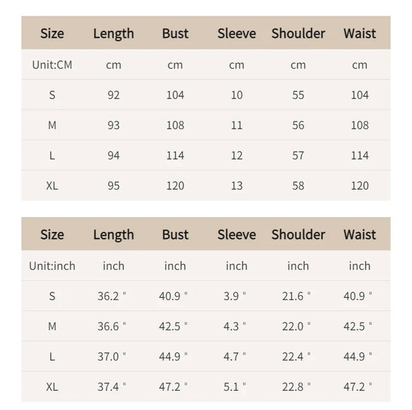
Task: Click the Unit:inch label cell
Action: pos(52,266)
